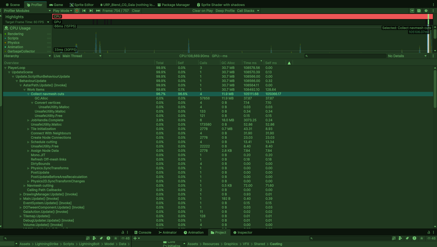Switch to the Console tab

[142, 233]
